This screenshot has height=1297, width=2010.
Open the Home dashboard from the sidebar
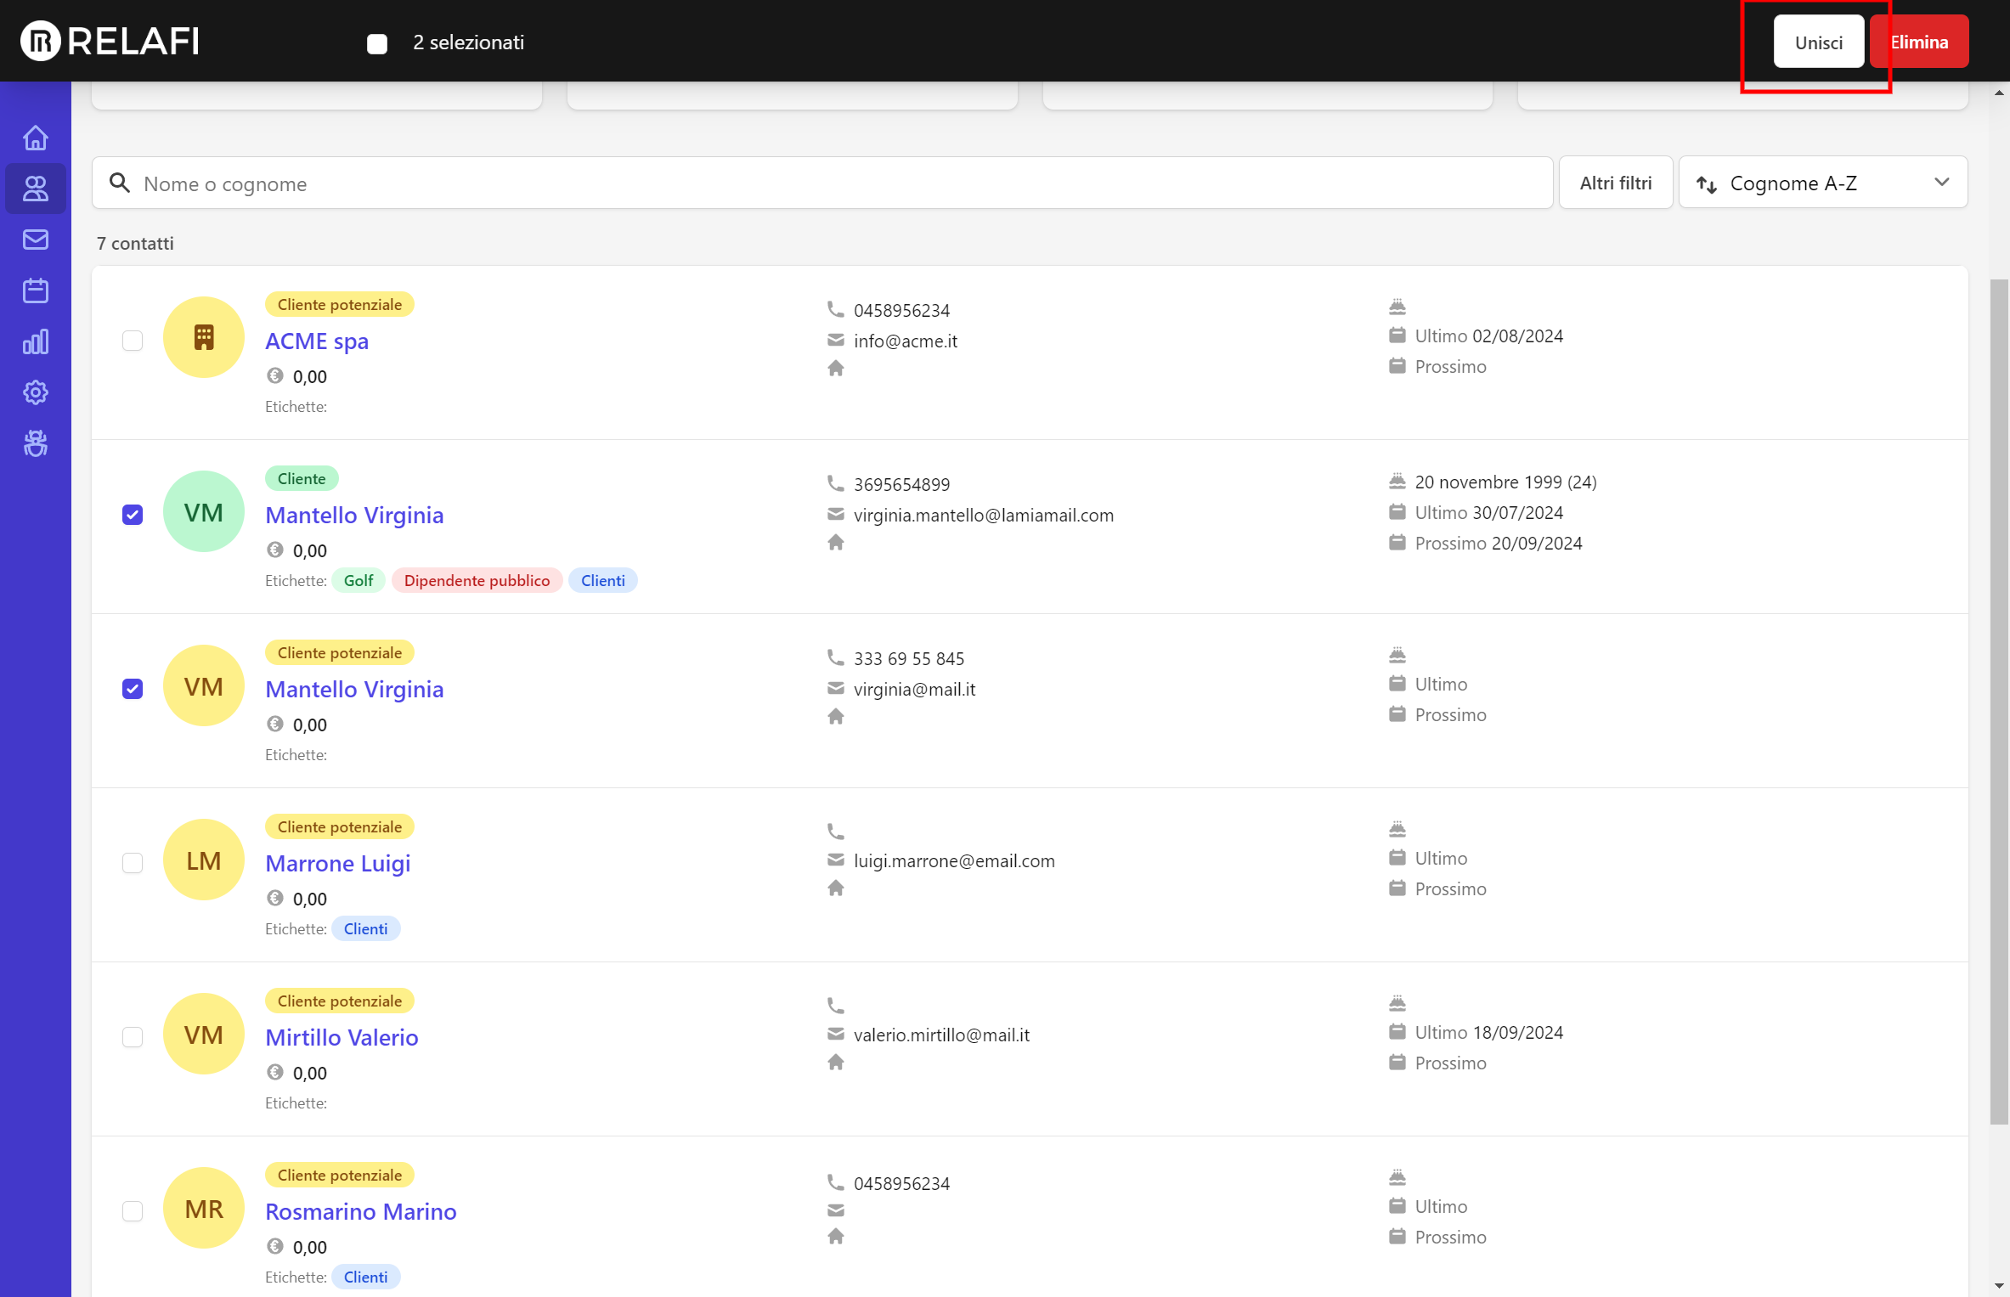point(36,137)
